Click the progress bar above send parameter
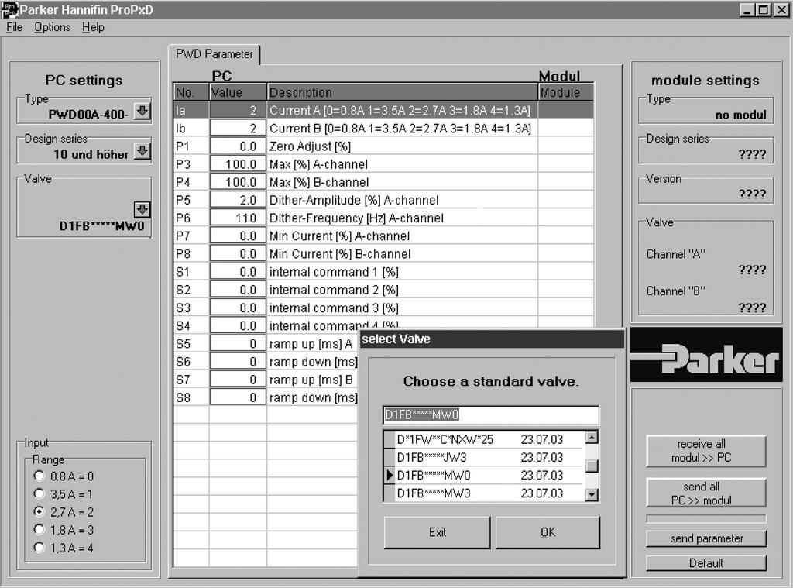Viewport: 793px width, 588px height. click(x=706, y=519)
